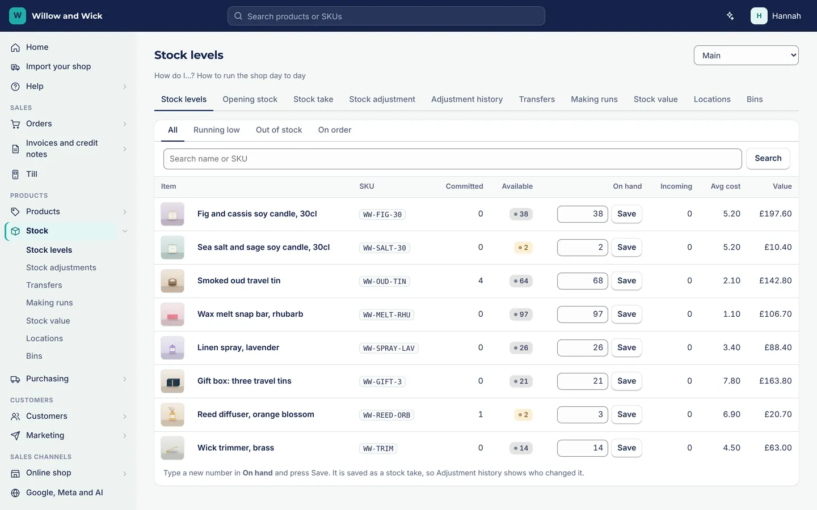This screenshot has height=510, width=817.
Task: Expand the Orders submenu chevron
Action: [125, 124]
